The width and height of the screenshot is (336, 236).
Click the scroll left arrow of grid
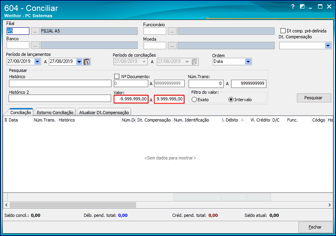coord(6,205)
